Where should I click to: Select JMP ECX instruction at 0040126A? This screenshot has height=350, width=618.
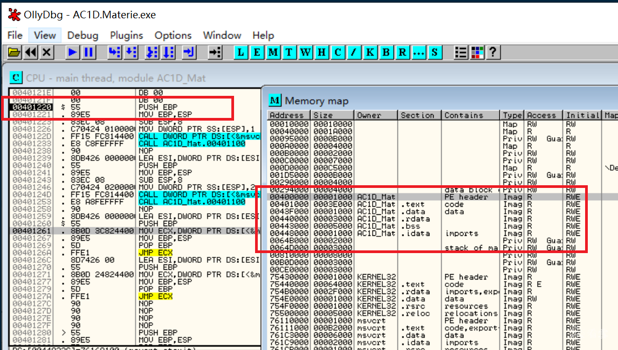[x=135, y=253]
